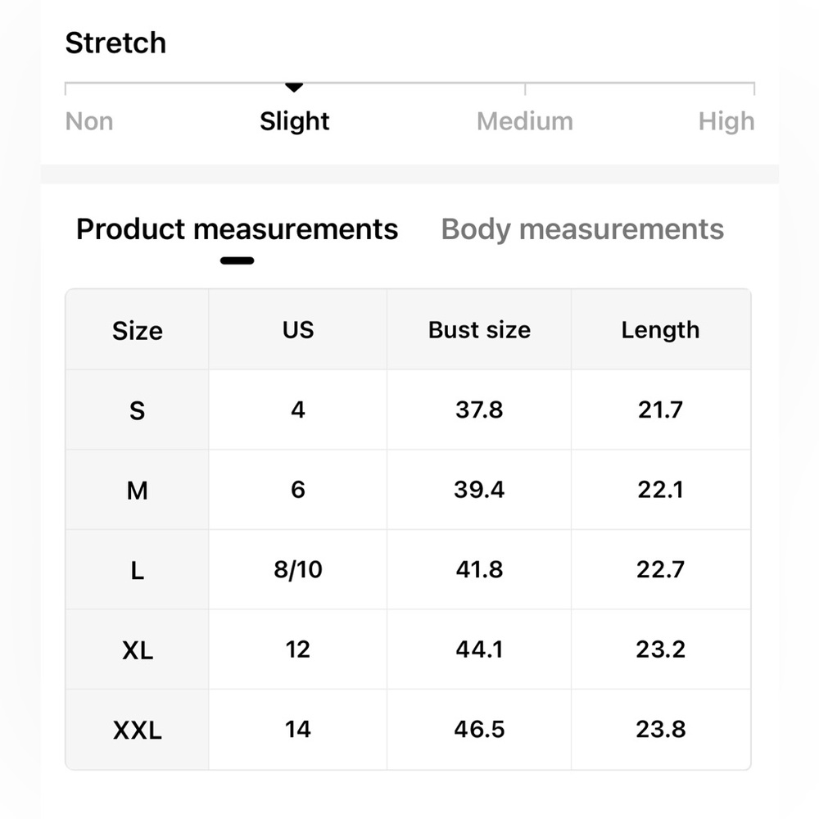Select the S size row

(409, 410)
